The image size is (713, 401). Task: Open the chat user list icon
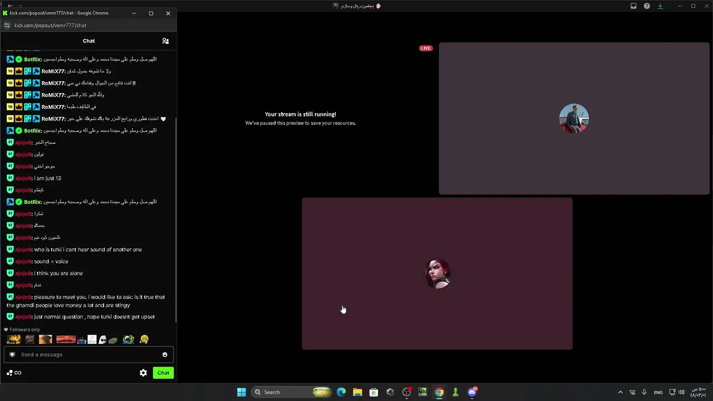coord(165,41)
